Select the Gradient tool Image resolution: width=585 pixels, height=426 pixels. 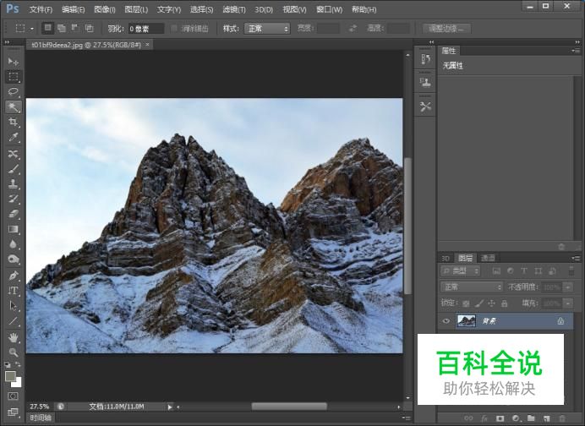pyautogui.click(x=14, y=229)
